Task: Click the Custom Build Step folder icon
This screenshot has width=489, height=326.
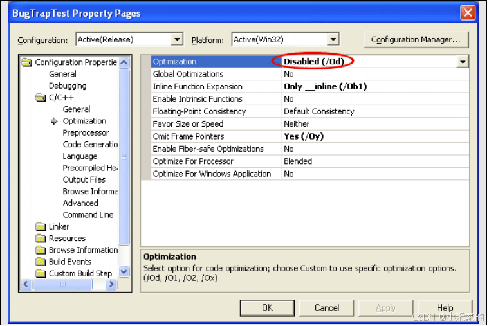Action: tap(41, 274)
